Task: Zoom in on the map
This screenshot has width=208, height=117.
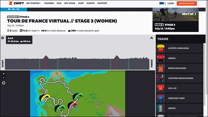Action: point(4,74)
